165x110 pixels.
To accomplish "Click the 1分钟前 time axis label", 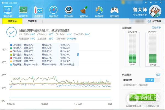I will (x=78, y=104).
